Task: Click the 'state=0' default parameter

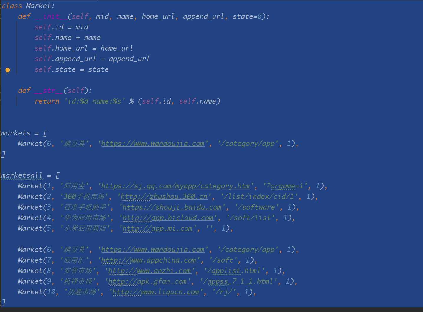Action: coord(247,16)
